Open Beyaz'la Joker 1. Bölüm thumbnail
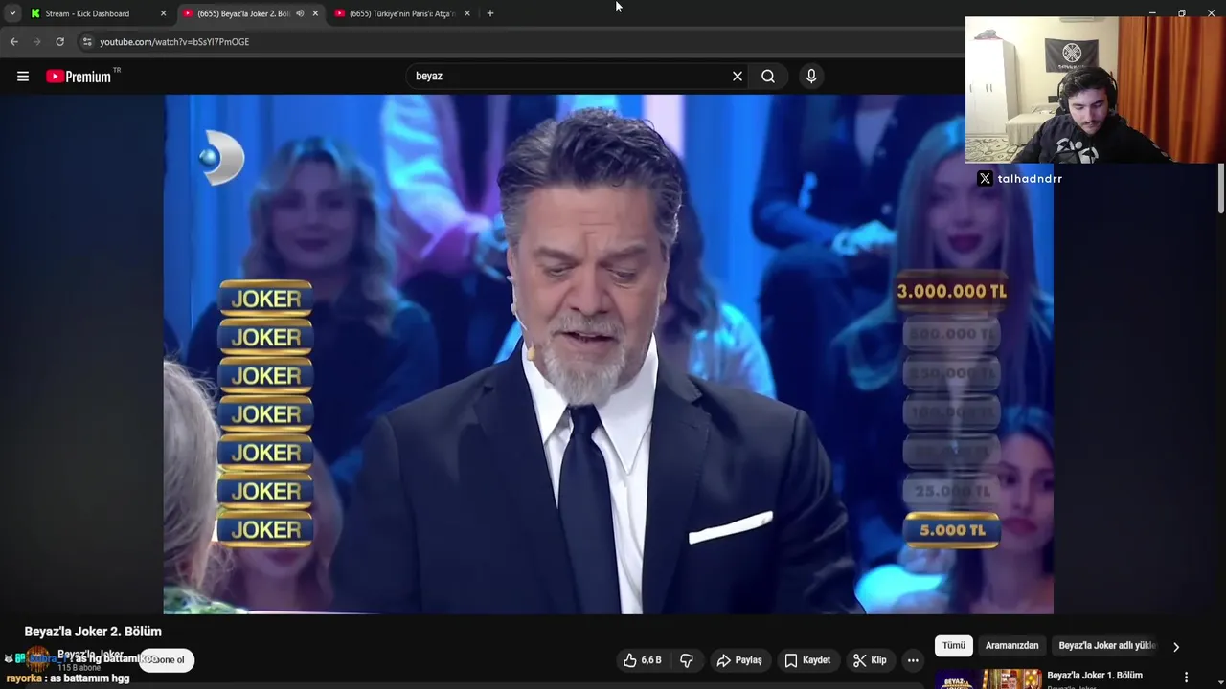1226x689 pixels. [988, 678]
